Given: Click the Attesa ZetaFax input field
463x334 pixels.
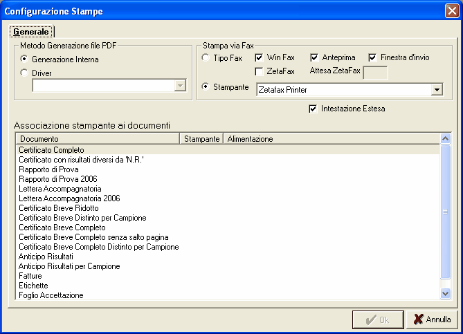Looking at the screenshot, I should 375,73.
